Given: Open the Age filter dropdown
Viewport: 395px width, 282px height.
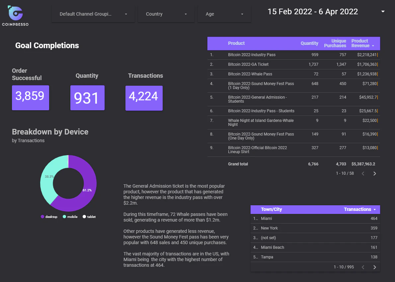Looking at the screenshot, I should [x=224, y=14].
